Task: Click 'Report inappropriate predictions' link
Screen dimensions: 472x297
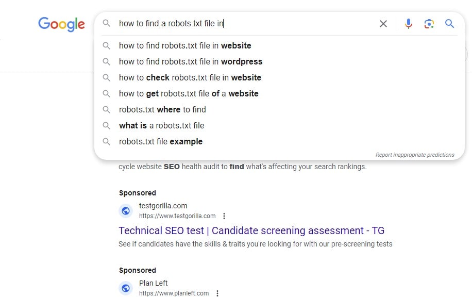Action: [414, 155]
